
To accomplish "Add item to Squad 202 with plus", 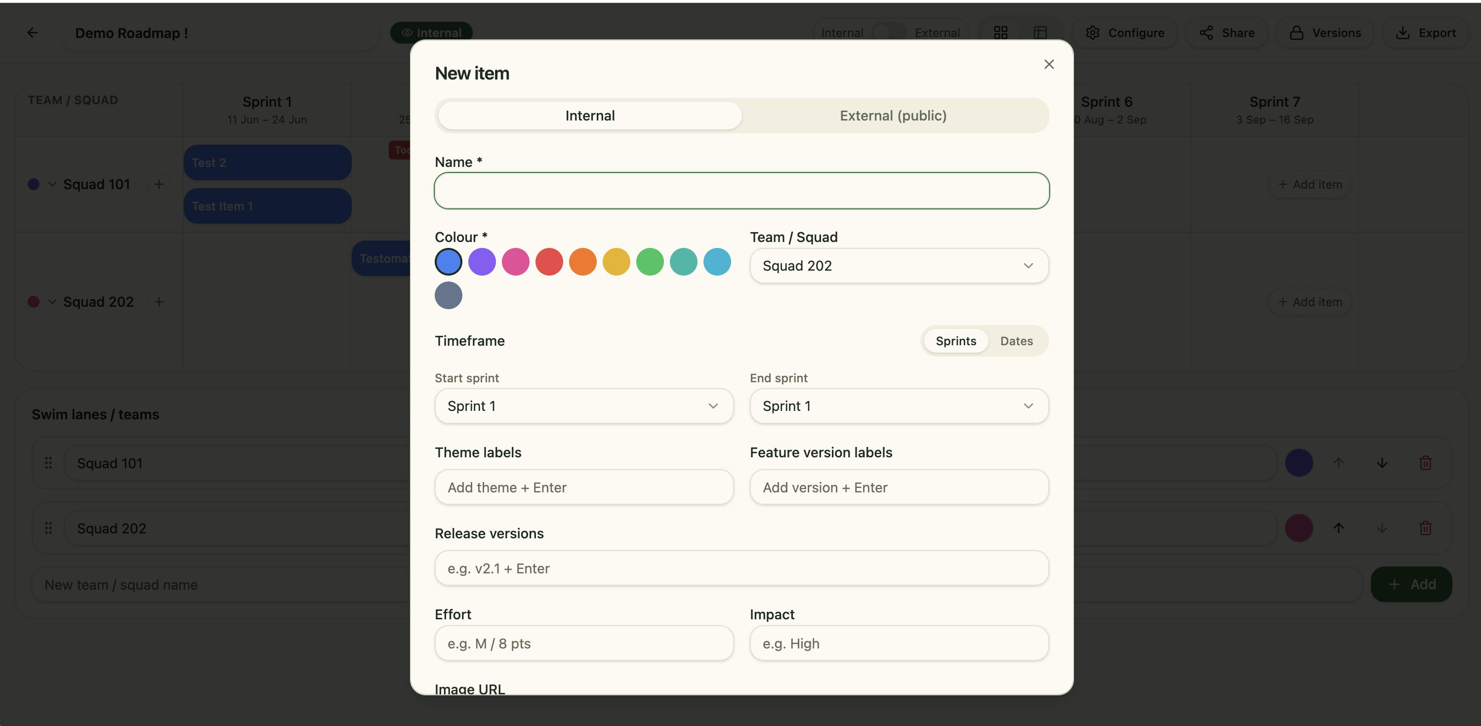I will 159,302.
